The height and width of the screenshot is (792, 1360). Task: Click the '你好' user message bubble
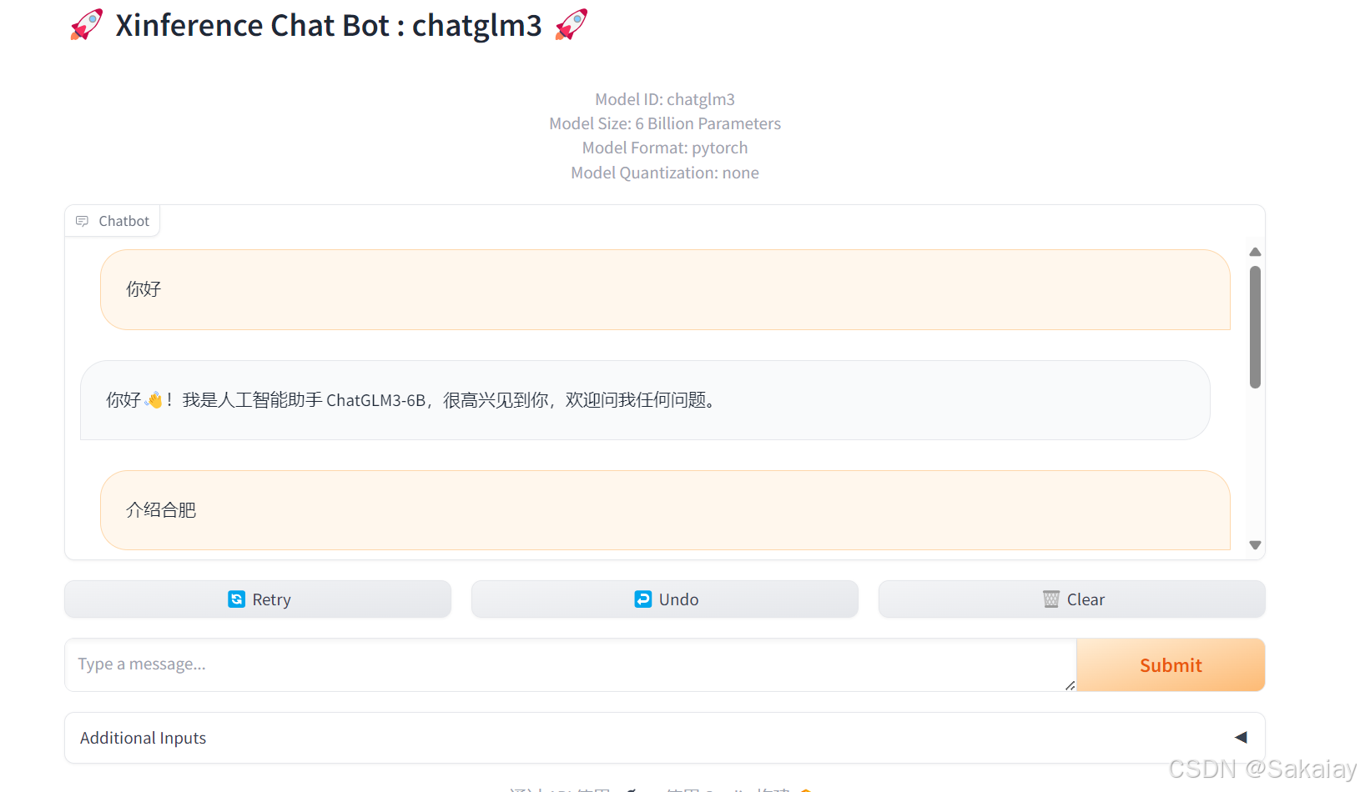pyautogui.click(x=665, y=289)
